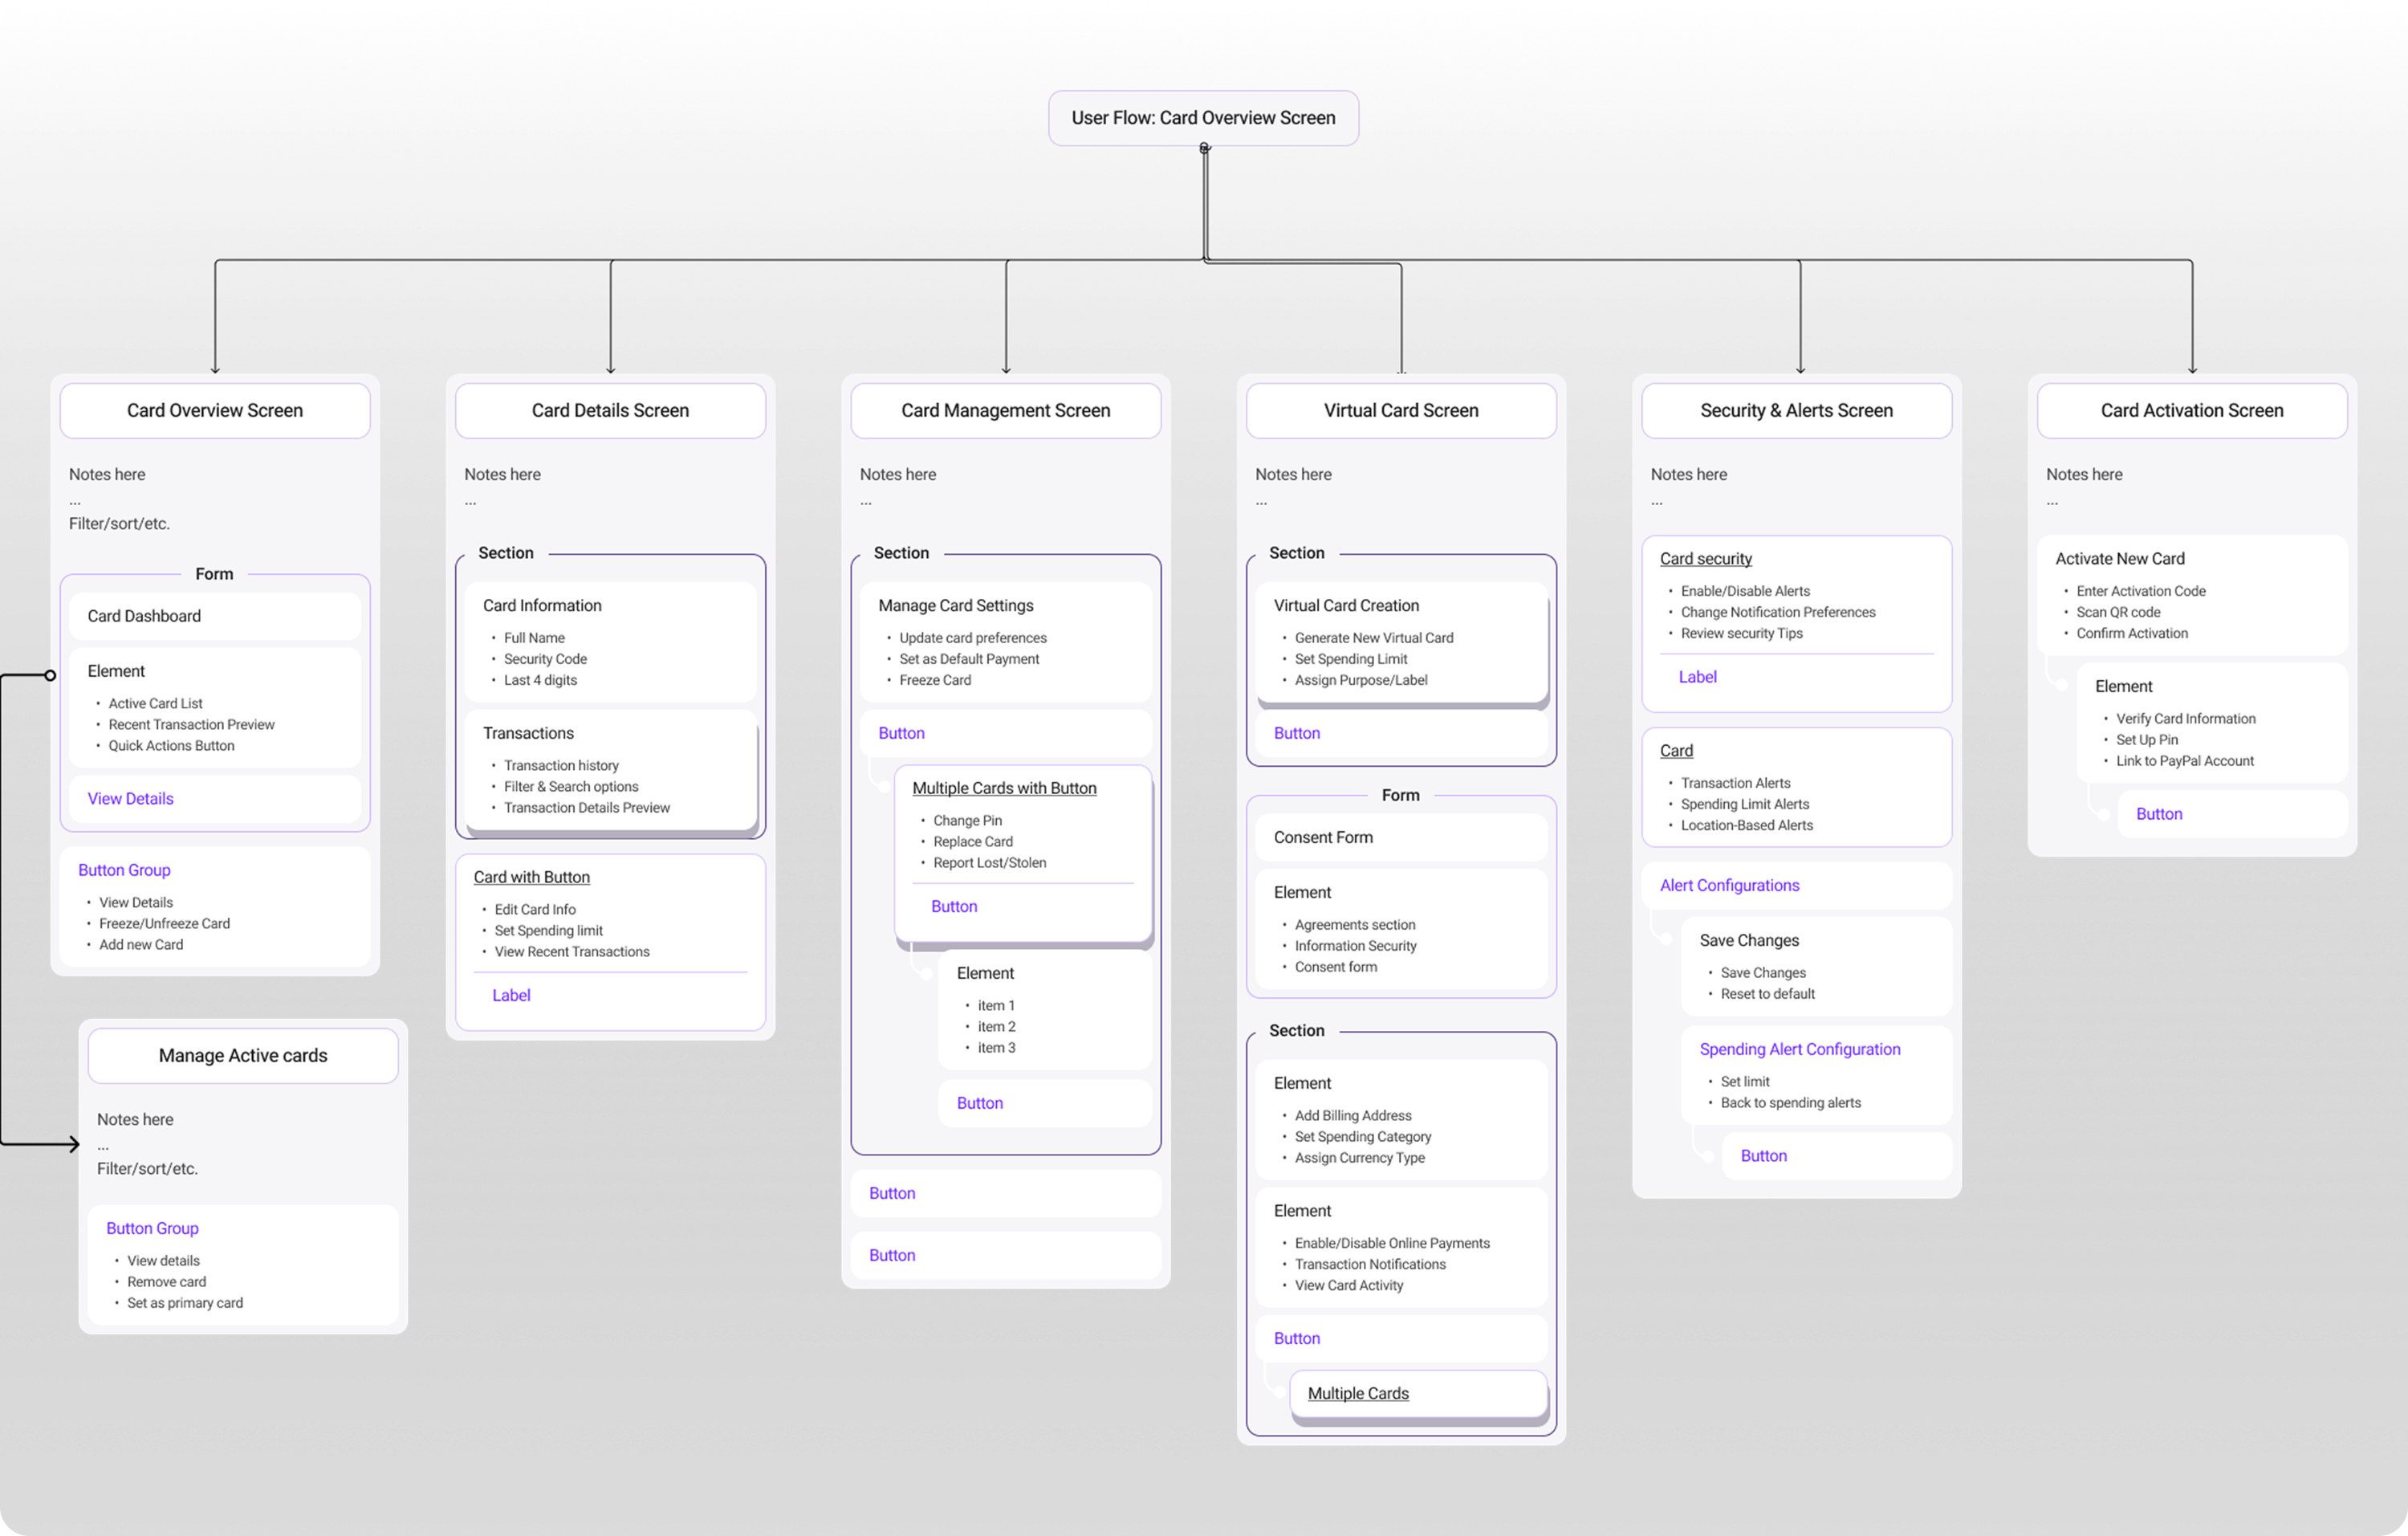The width and height of the screenshot is (2408, 1536).
Task: Select the Virtual Card Screen title
Action: coord(1400,410)
